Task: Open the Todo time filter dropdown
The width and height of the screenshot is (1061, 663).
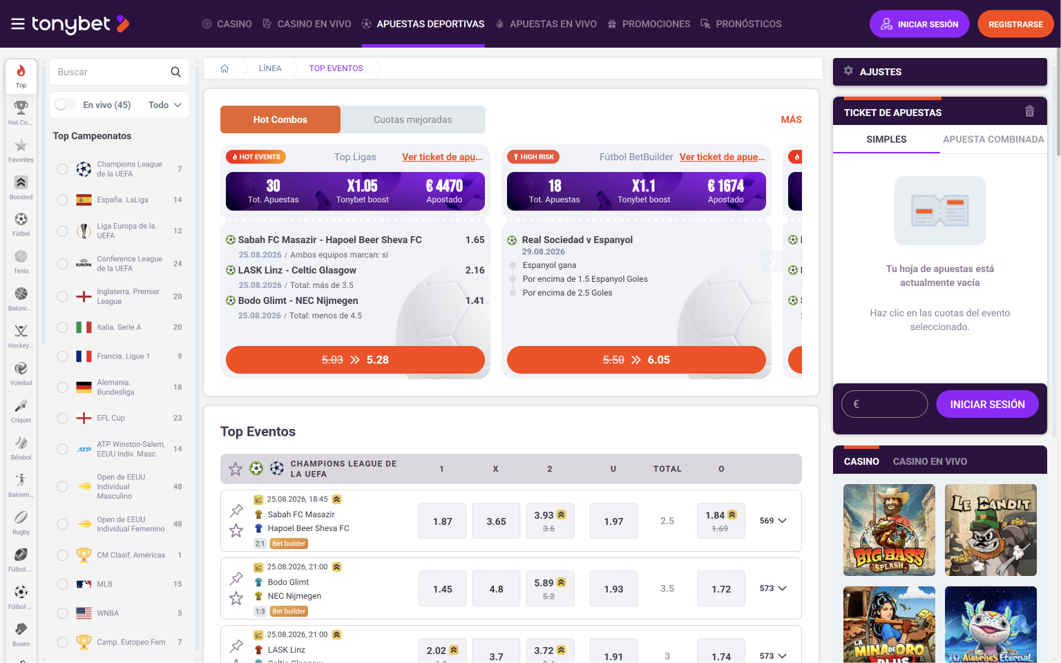Action: [165, 105]
